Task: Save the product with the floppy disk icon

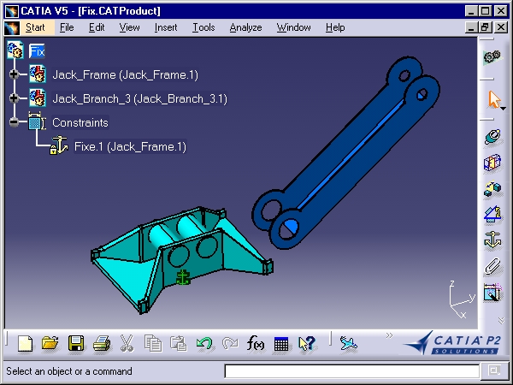Action: 76,343
